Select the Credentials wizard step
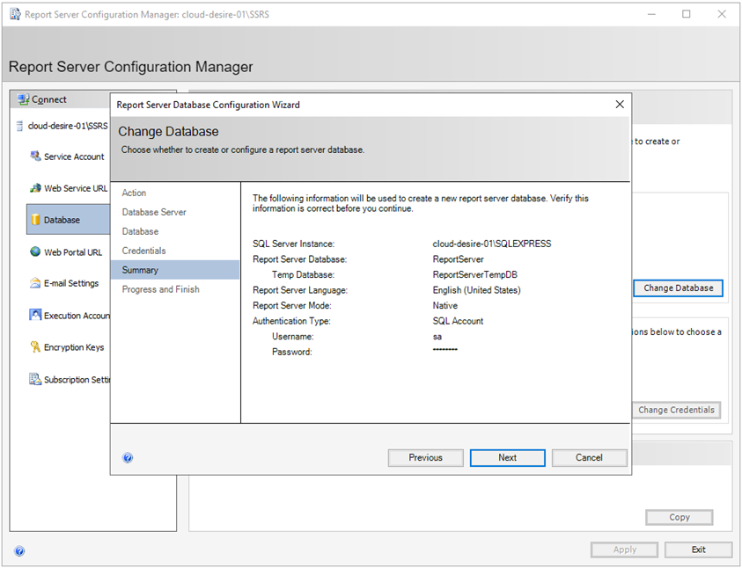 [143, 251]
